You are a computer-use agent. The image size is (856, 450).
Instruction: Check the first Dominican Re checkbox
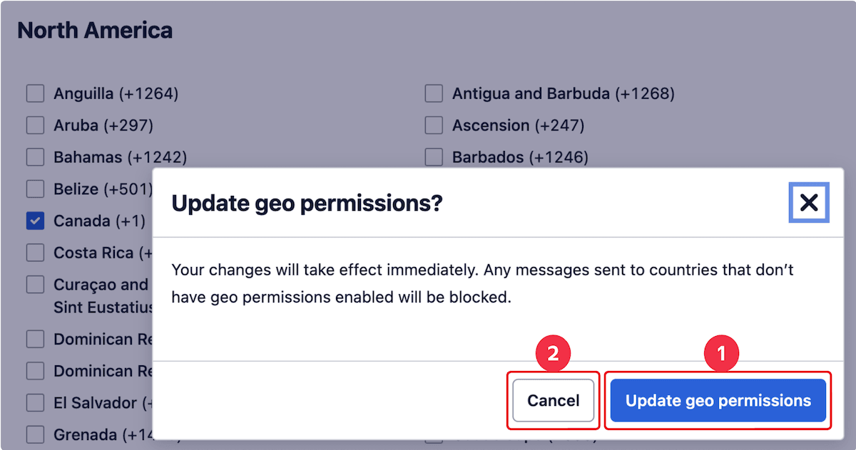35,339
